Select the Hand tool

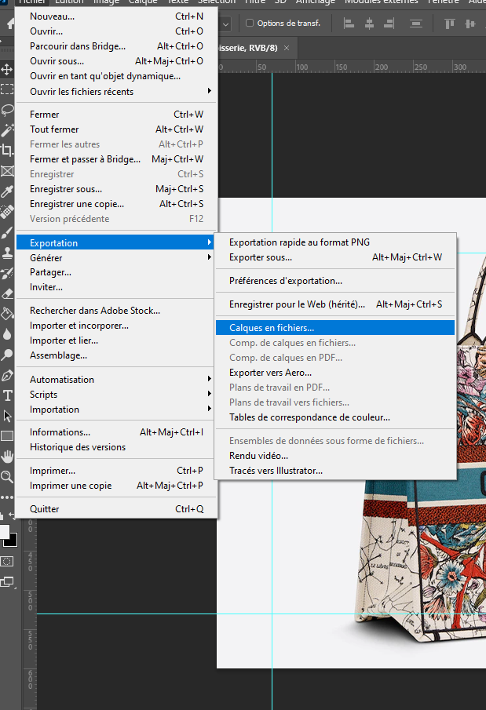coord(7,456)
